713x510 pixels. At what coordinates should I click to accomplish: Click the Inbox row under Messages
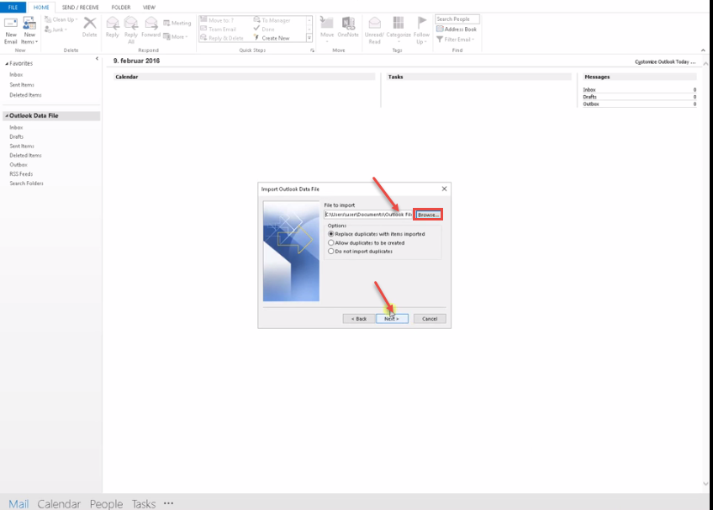click(639, 90)
